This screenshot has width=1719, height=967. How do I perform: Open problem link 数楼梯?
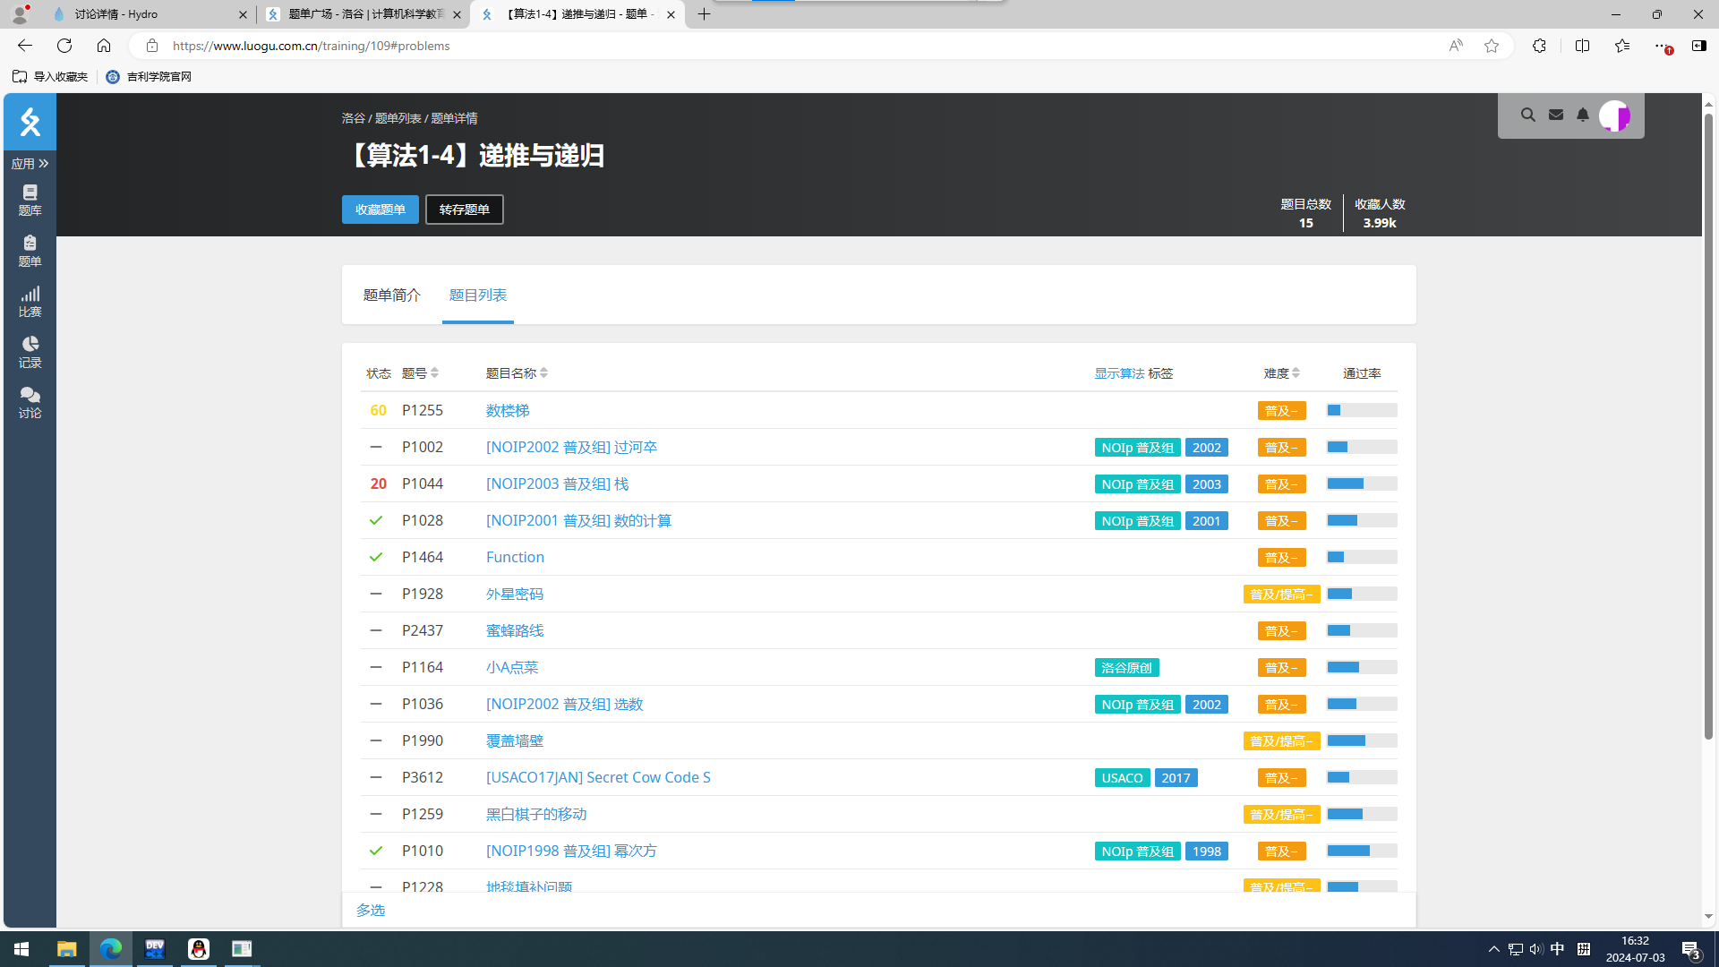coord(507,410)
